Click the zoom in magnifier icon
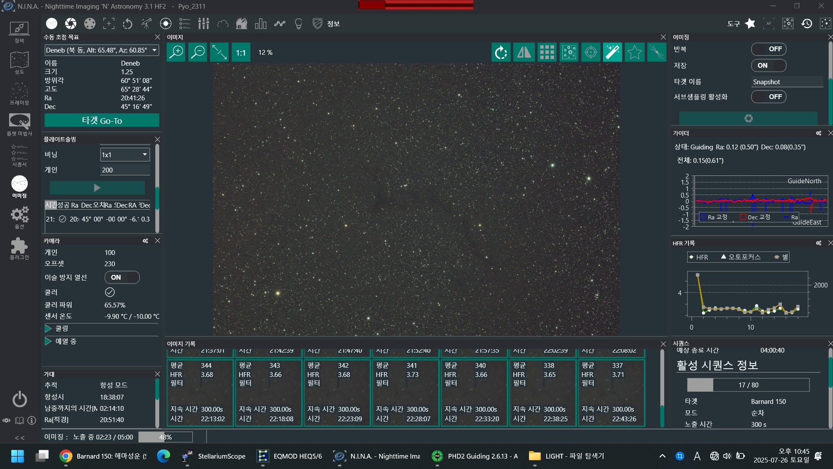The height and width of the screenshot is (469, 833). (176, 53)
